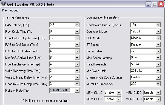Click the 'MEMCLK Frequency' label
The height and width of the screenshot is (105, 165).
100,84
